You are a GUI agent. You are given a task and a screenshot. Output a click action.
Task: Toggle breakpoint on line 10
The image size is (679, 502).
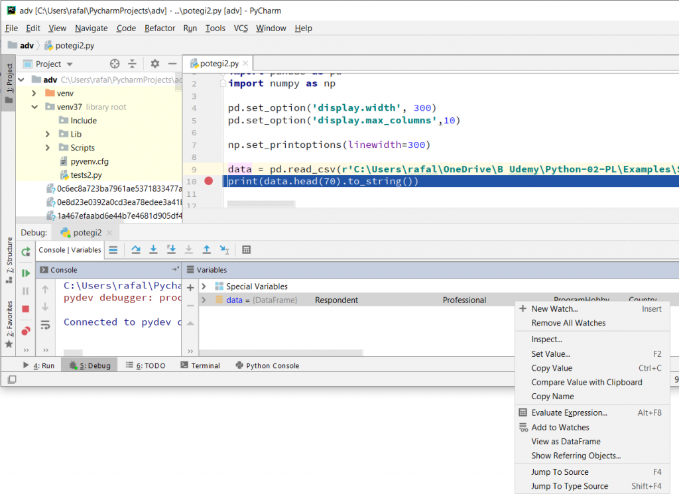(x=208, y=181)
